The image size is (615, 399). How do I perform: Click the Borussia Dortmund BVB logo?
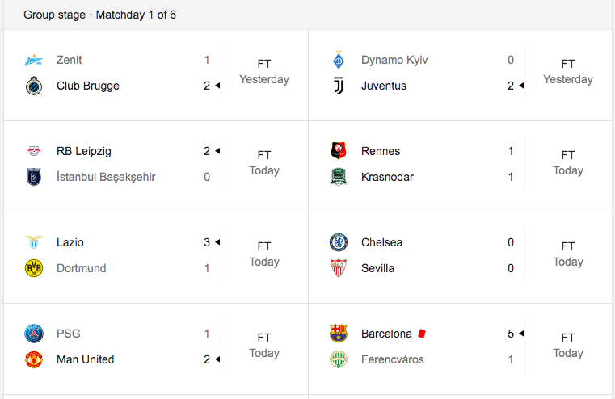(34, 268)
